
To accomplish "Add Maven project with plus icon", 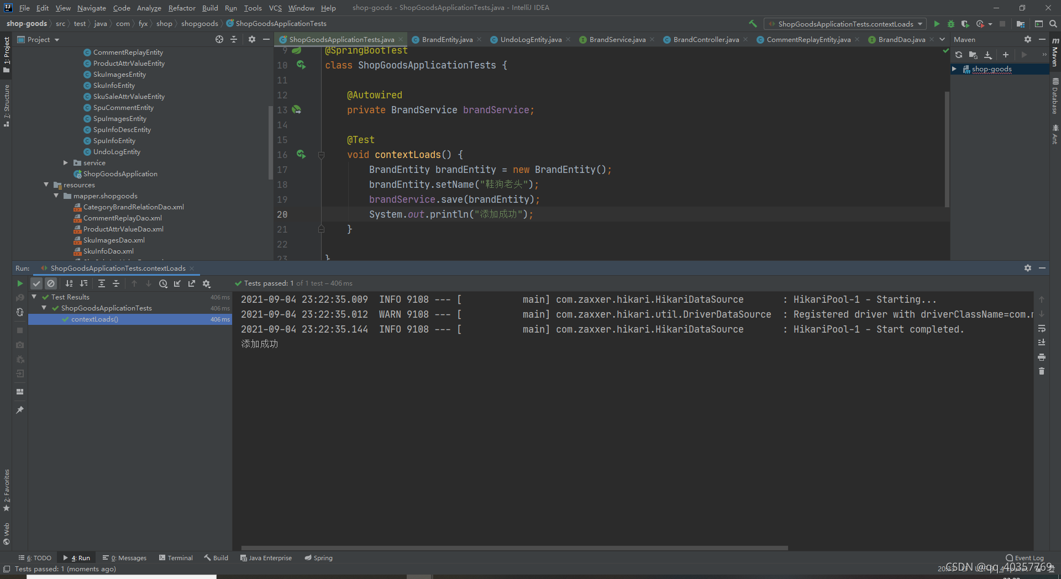I will (x=1006, y=55).
